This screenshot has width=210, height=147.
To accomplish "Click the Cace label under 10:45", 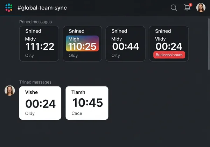I will (77, 113).
